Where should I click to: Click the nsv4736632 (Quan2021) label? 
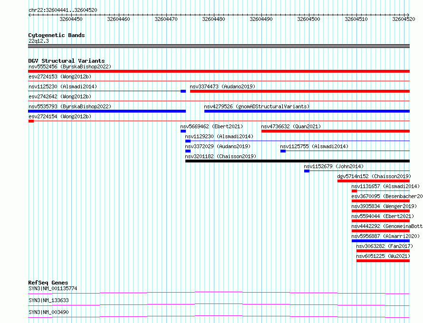(291, 126)
